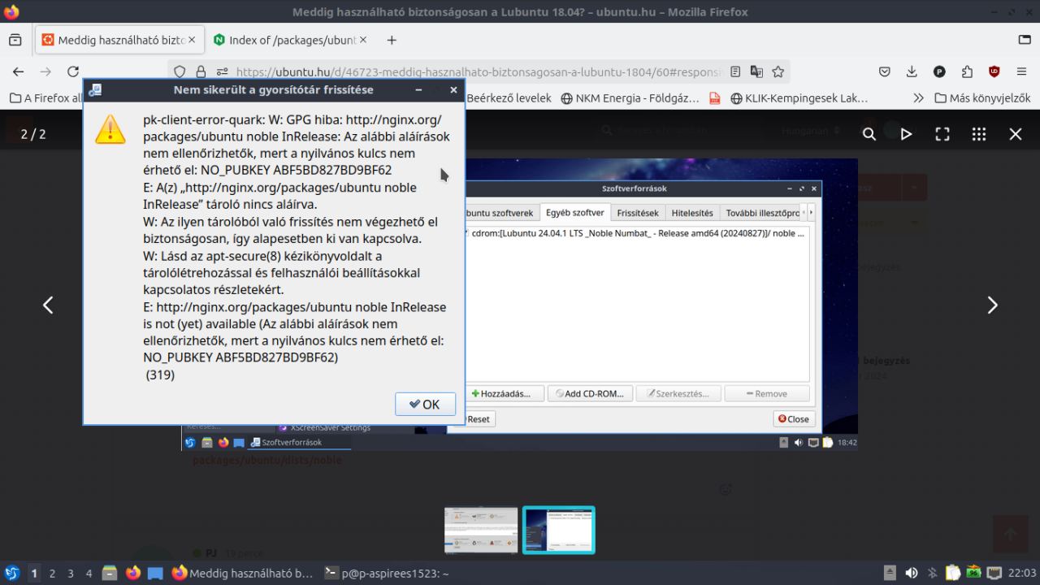Activate the 'p@p-aspirees1523' terminal taskbar entry
1040x585 pixels.
(387, 573)
